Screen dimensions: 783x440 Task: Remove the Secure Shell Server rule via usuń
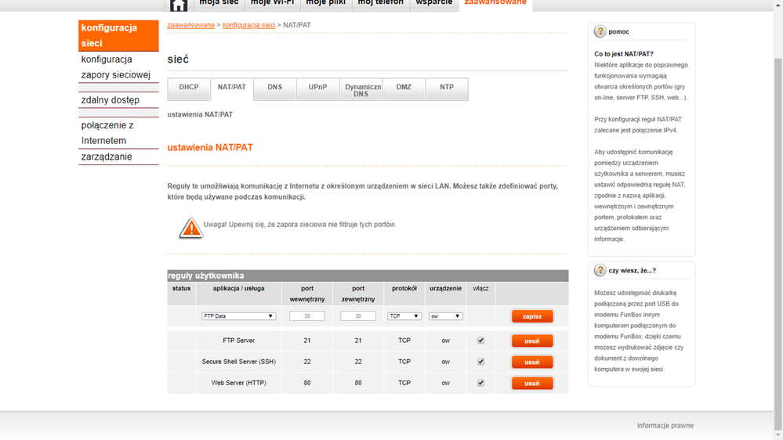532,362
